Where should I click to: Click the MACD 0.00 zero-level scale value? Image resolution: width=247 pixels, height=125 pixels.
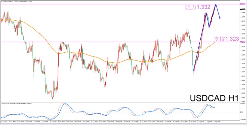(241, 112)
